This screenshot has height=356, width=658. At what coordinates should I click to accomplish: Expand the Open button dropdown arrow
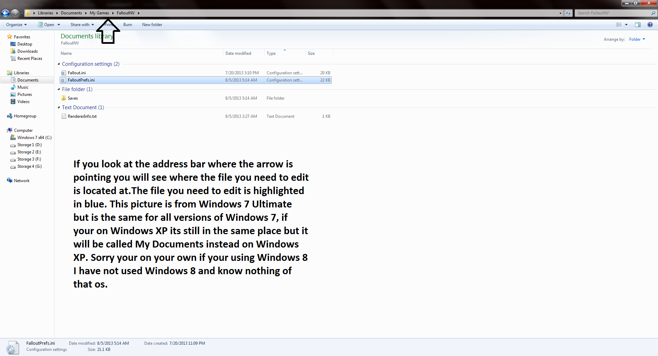pyautogui.click(x=59, y=25)
